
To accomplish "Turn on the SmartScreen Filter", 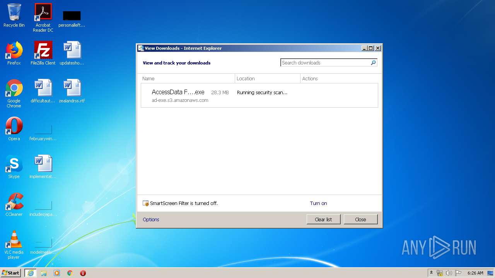I will [x=318, y=203].
